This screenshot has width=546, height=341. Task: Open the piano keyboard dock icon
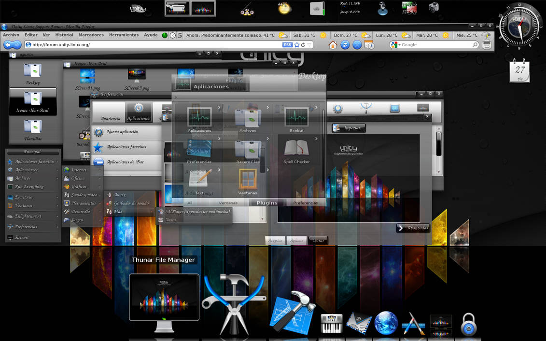click(331, 323)
